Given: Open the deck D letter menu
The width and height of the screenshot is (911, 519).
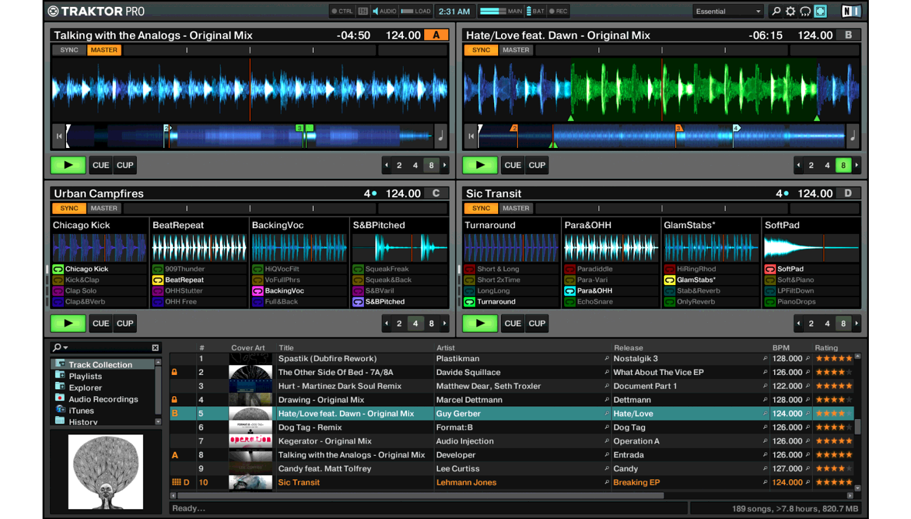Looking at the screenshot, I should (848, 193).
